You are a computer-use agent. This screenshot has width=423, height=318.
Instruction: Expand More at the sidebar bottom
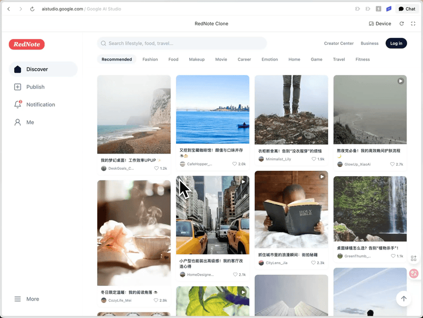(26, 299)
